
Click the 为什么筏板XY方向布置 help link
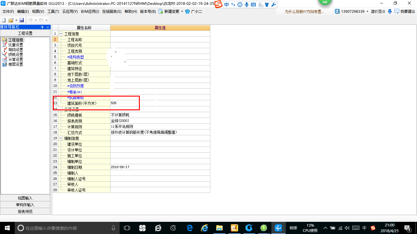(x=304, y=12)
